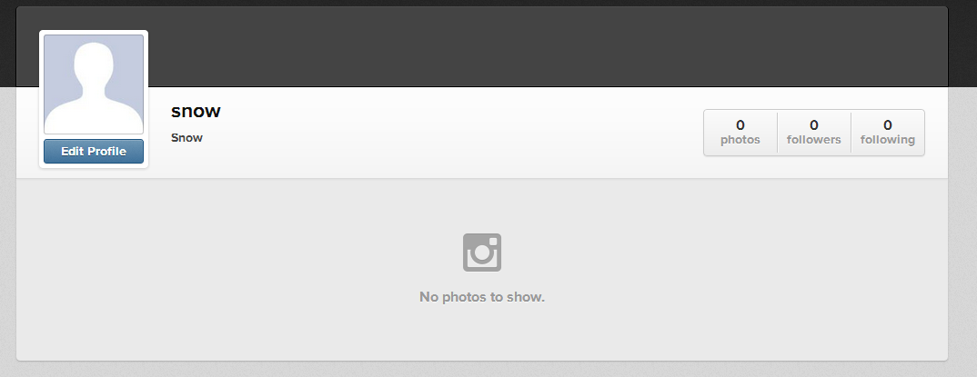Open the following stat cell

(887, 133)
